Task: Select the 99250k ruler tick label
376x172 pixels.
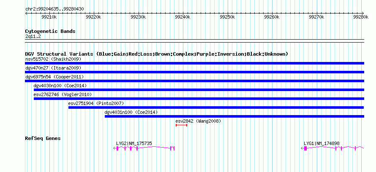Action: click(227, 17)
